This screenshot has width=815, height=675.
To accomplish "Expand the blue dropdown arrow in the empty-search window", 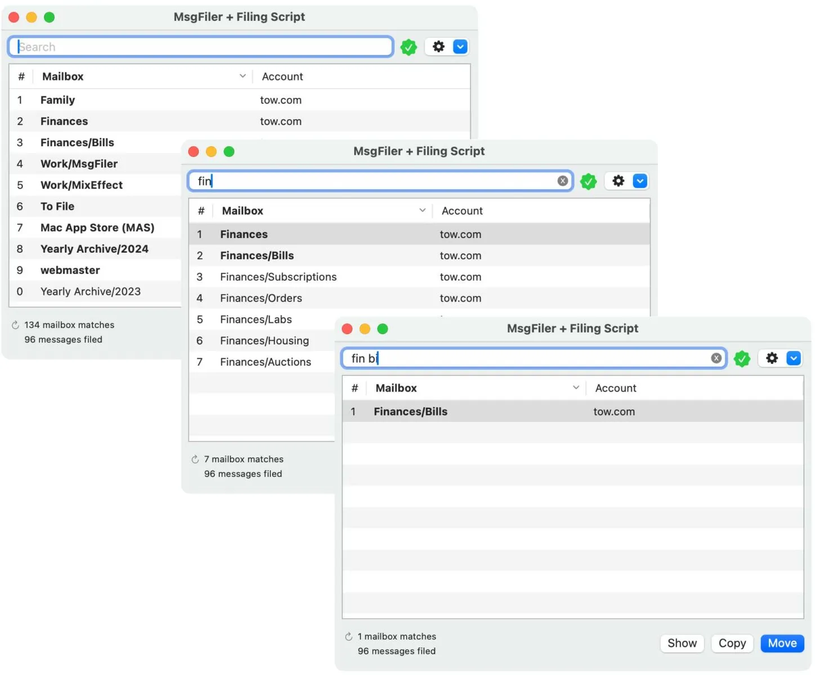I will pyautogui.click(x=460, y=47).
